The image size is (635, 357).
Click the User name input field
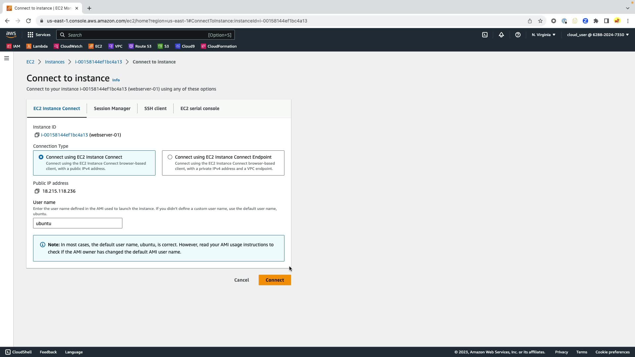point(78,223)
